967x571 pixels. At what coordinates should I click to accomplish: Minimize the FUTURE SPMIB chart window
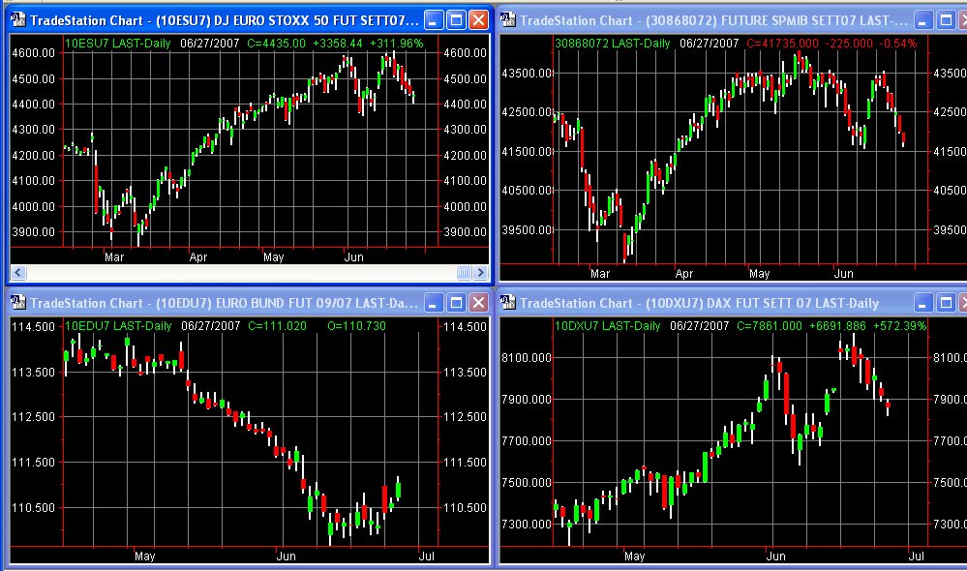coord(925,19)
